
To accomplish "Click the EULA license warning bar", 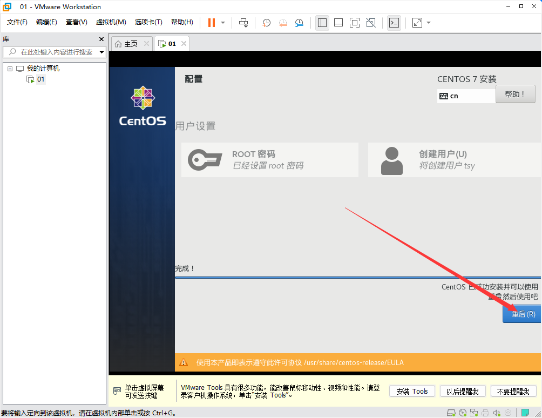I will (x=358, y=362).
